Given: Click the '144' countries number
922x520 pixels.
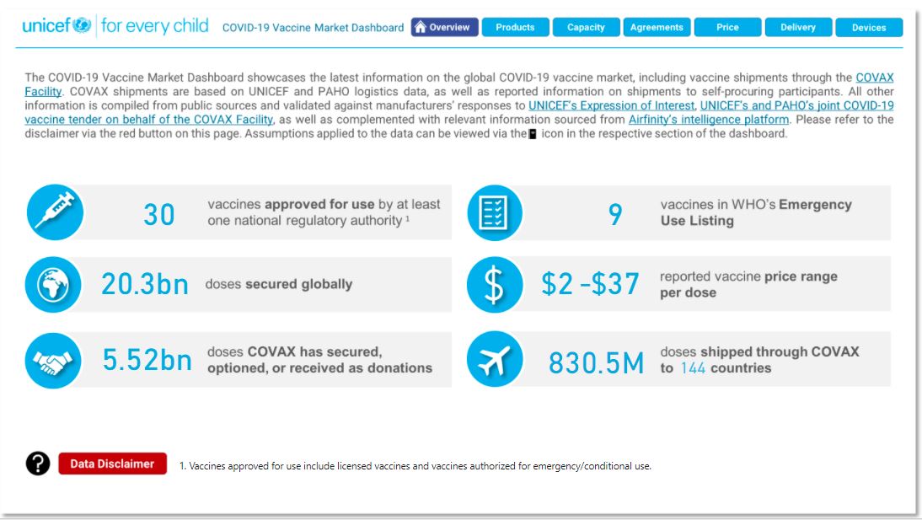Looking at the screenshot, I should pos(693,368).
